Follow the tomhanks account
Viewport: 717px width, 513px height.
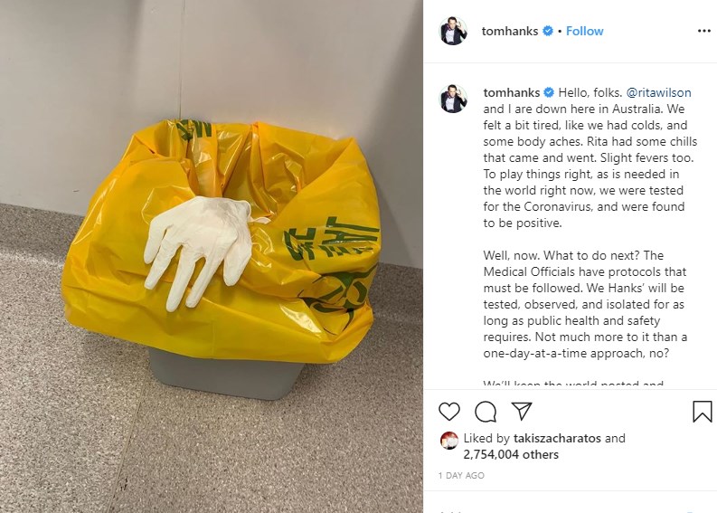coord(584,31)
